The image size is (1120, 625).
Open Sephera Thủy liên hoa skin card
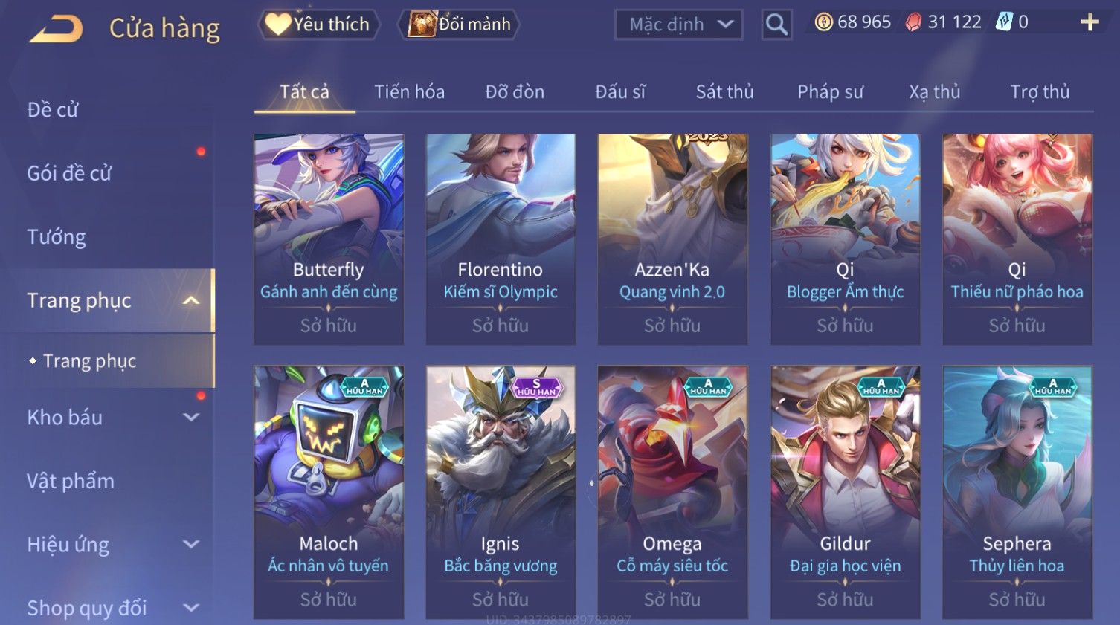pyautogui.click(x=1017, y=492)
